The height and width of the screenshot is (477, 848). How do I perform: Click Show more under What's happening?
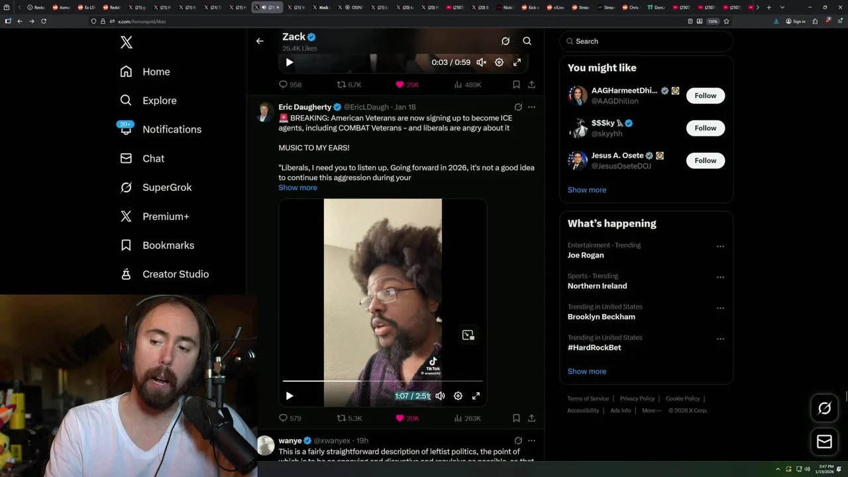(587, 371)
